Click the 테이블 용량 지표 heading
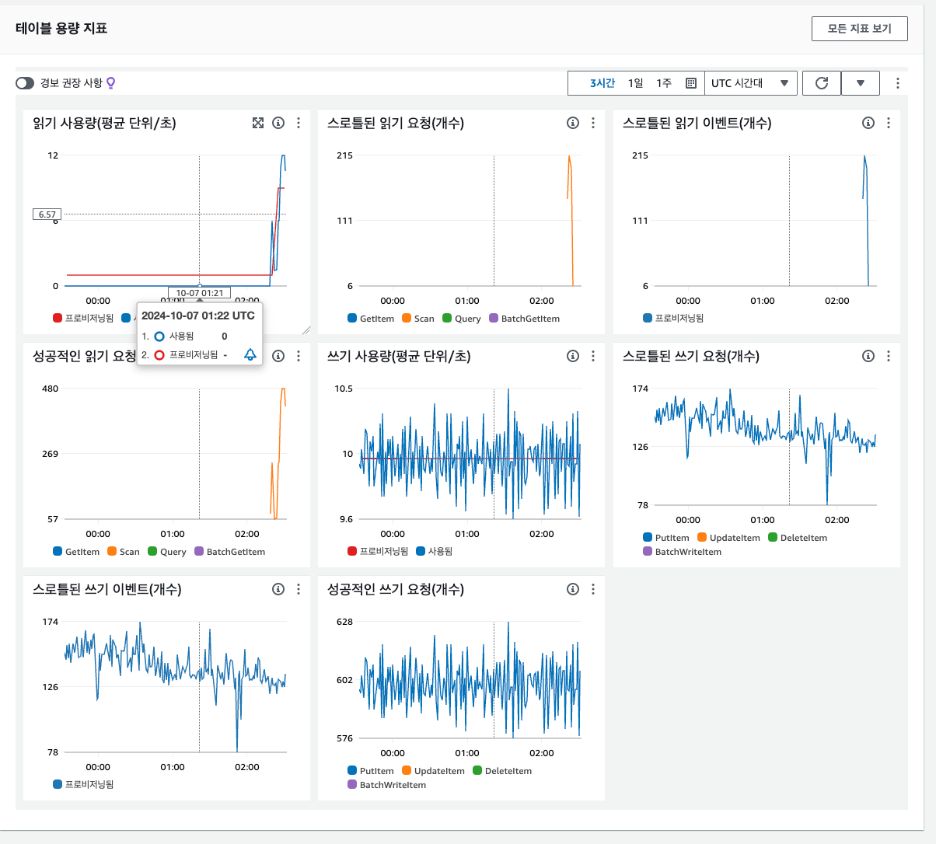 [x=61, y=28]
